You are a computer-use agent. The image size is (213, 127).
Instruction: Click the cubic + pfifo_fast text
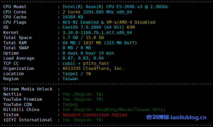[x=86, y=63]
